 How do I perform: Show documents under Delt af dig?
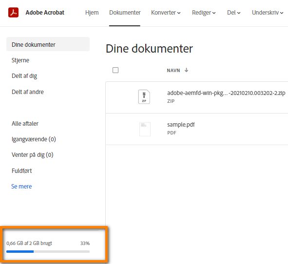[x=24, y=76]
